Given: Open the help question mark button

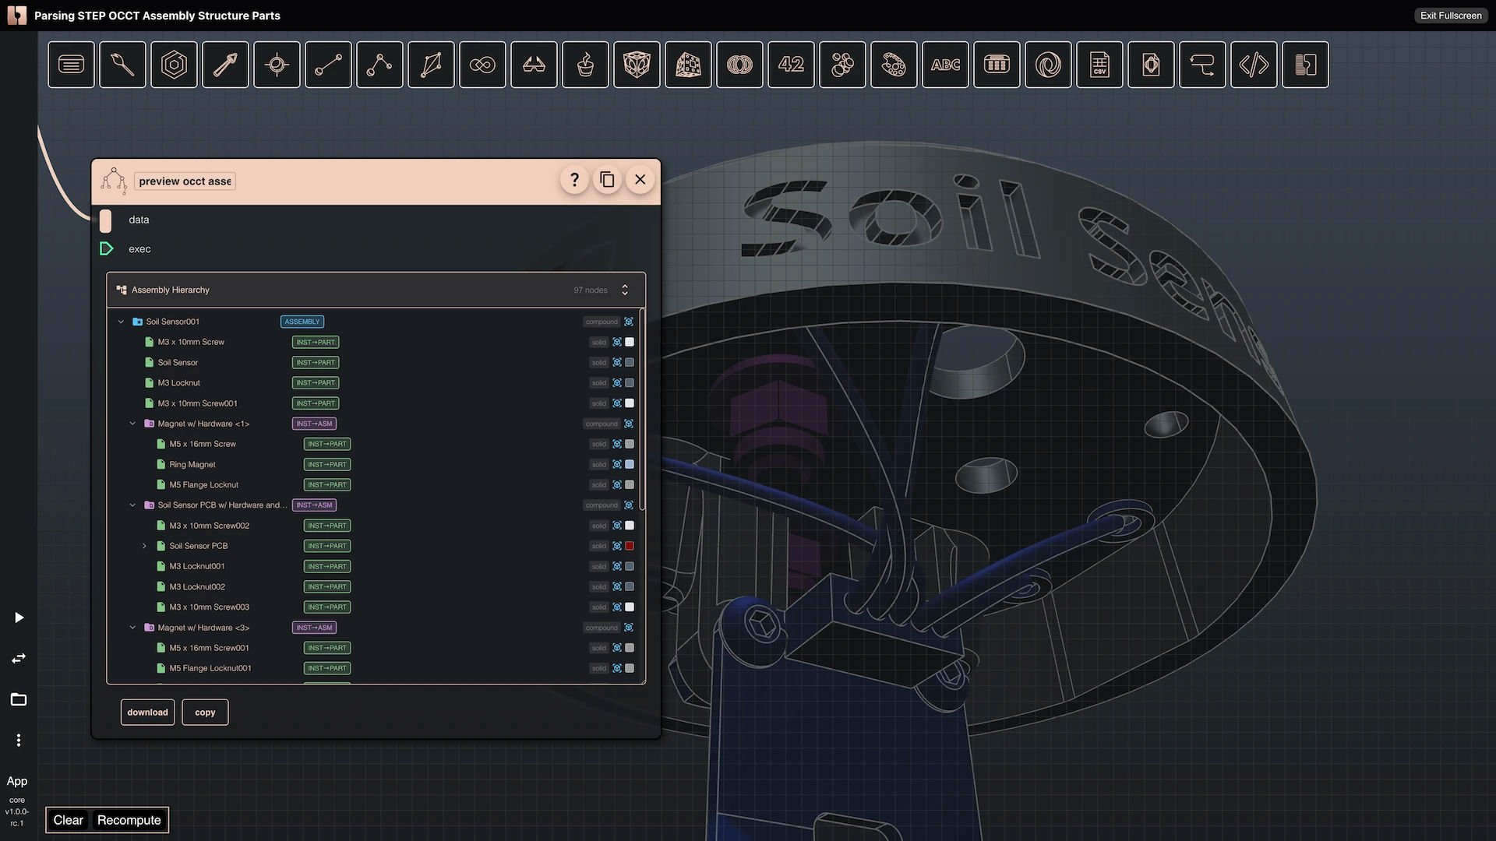Looking at the screenshot, I should [x=574, y=180].
